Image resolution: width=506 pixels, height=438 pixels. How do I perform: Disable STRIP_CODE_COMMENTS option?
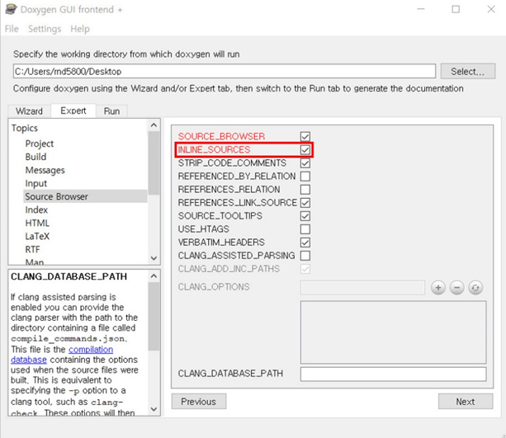point(305,162)
